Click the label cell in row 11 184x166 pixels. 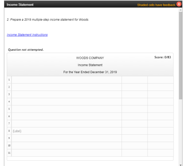coord(67,153)
